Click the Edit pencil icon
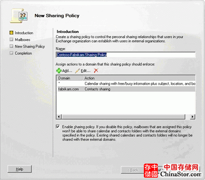This screenshot has height=180, width=205. point(78,71)
